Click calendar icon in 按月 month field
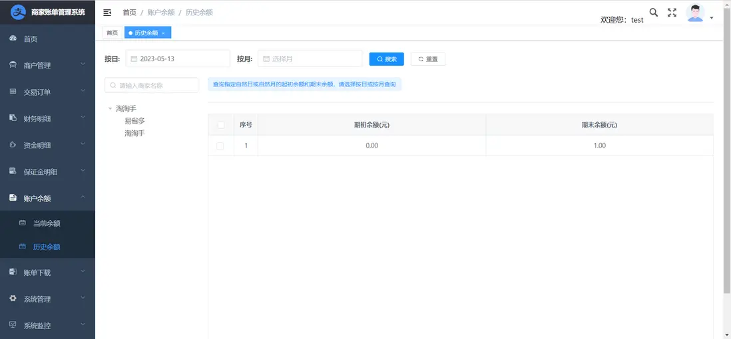 click(x=266, y=59)
